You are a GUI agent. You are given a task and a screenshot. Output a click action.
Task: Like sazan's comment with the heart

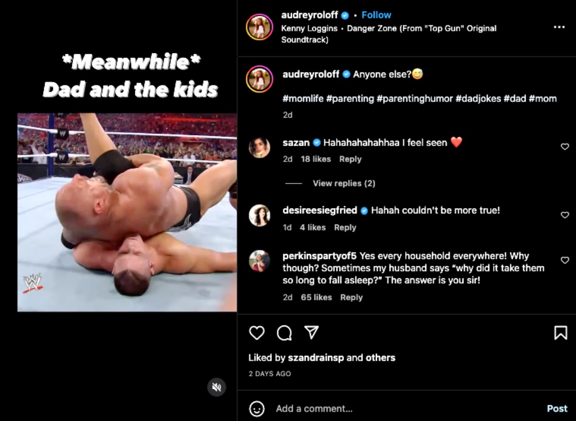(x=565, y=147)
